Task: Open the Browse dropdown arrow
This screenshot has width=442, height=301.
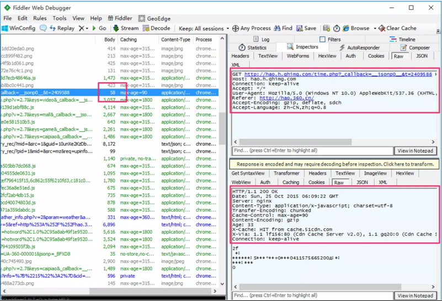Action: coord(375,29)
